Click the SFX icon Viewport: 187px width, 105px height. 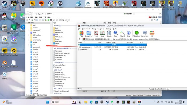(x=152, y=34)
